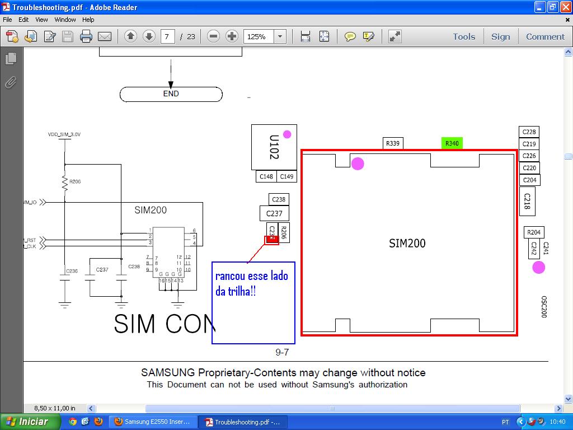Screen dimensions: 573x430
Task: Click the END flowchart terminator
Action: [171, 94]
